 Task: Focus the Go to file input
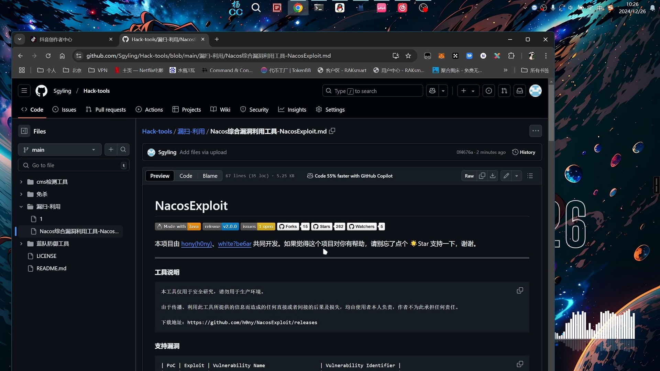point(74,165)
